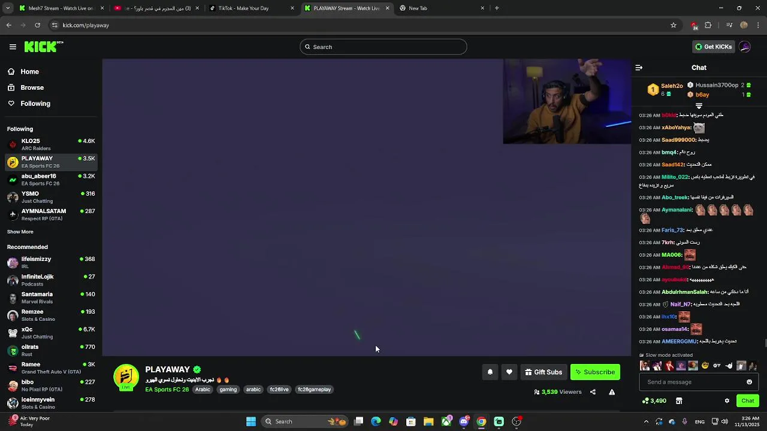This screenshot has width=767, height=431.
Task: Open the emoji picker in chat
Action: (x=749, y=382)
